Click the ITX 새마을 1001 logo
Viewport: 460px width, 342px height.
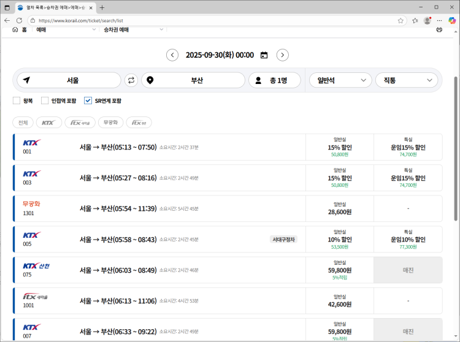coord(35,297)
